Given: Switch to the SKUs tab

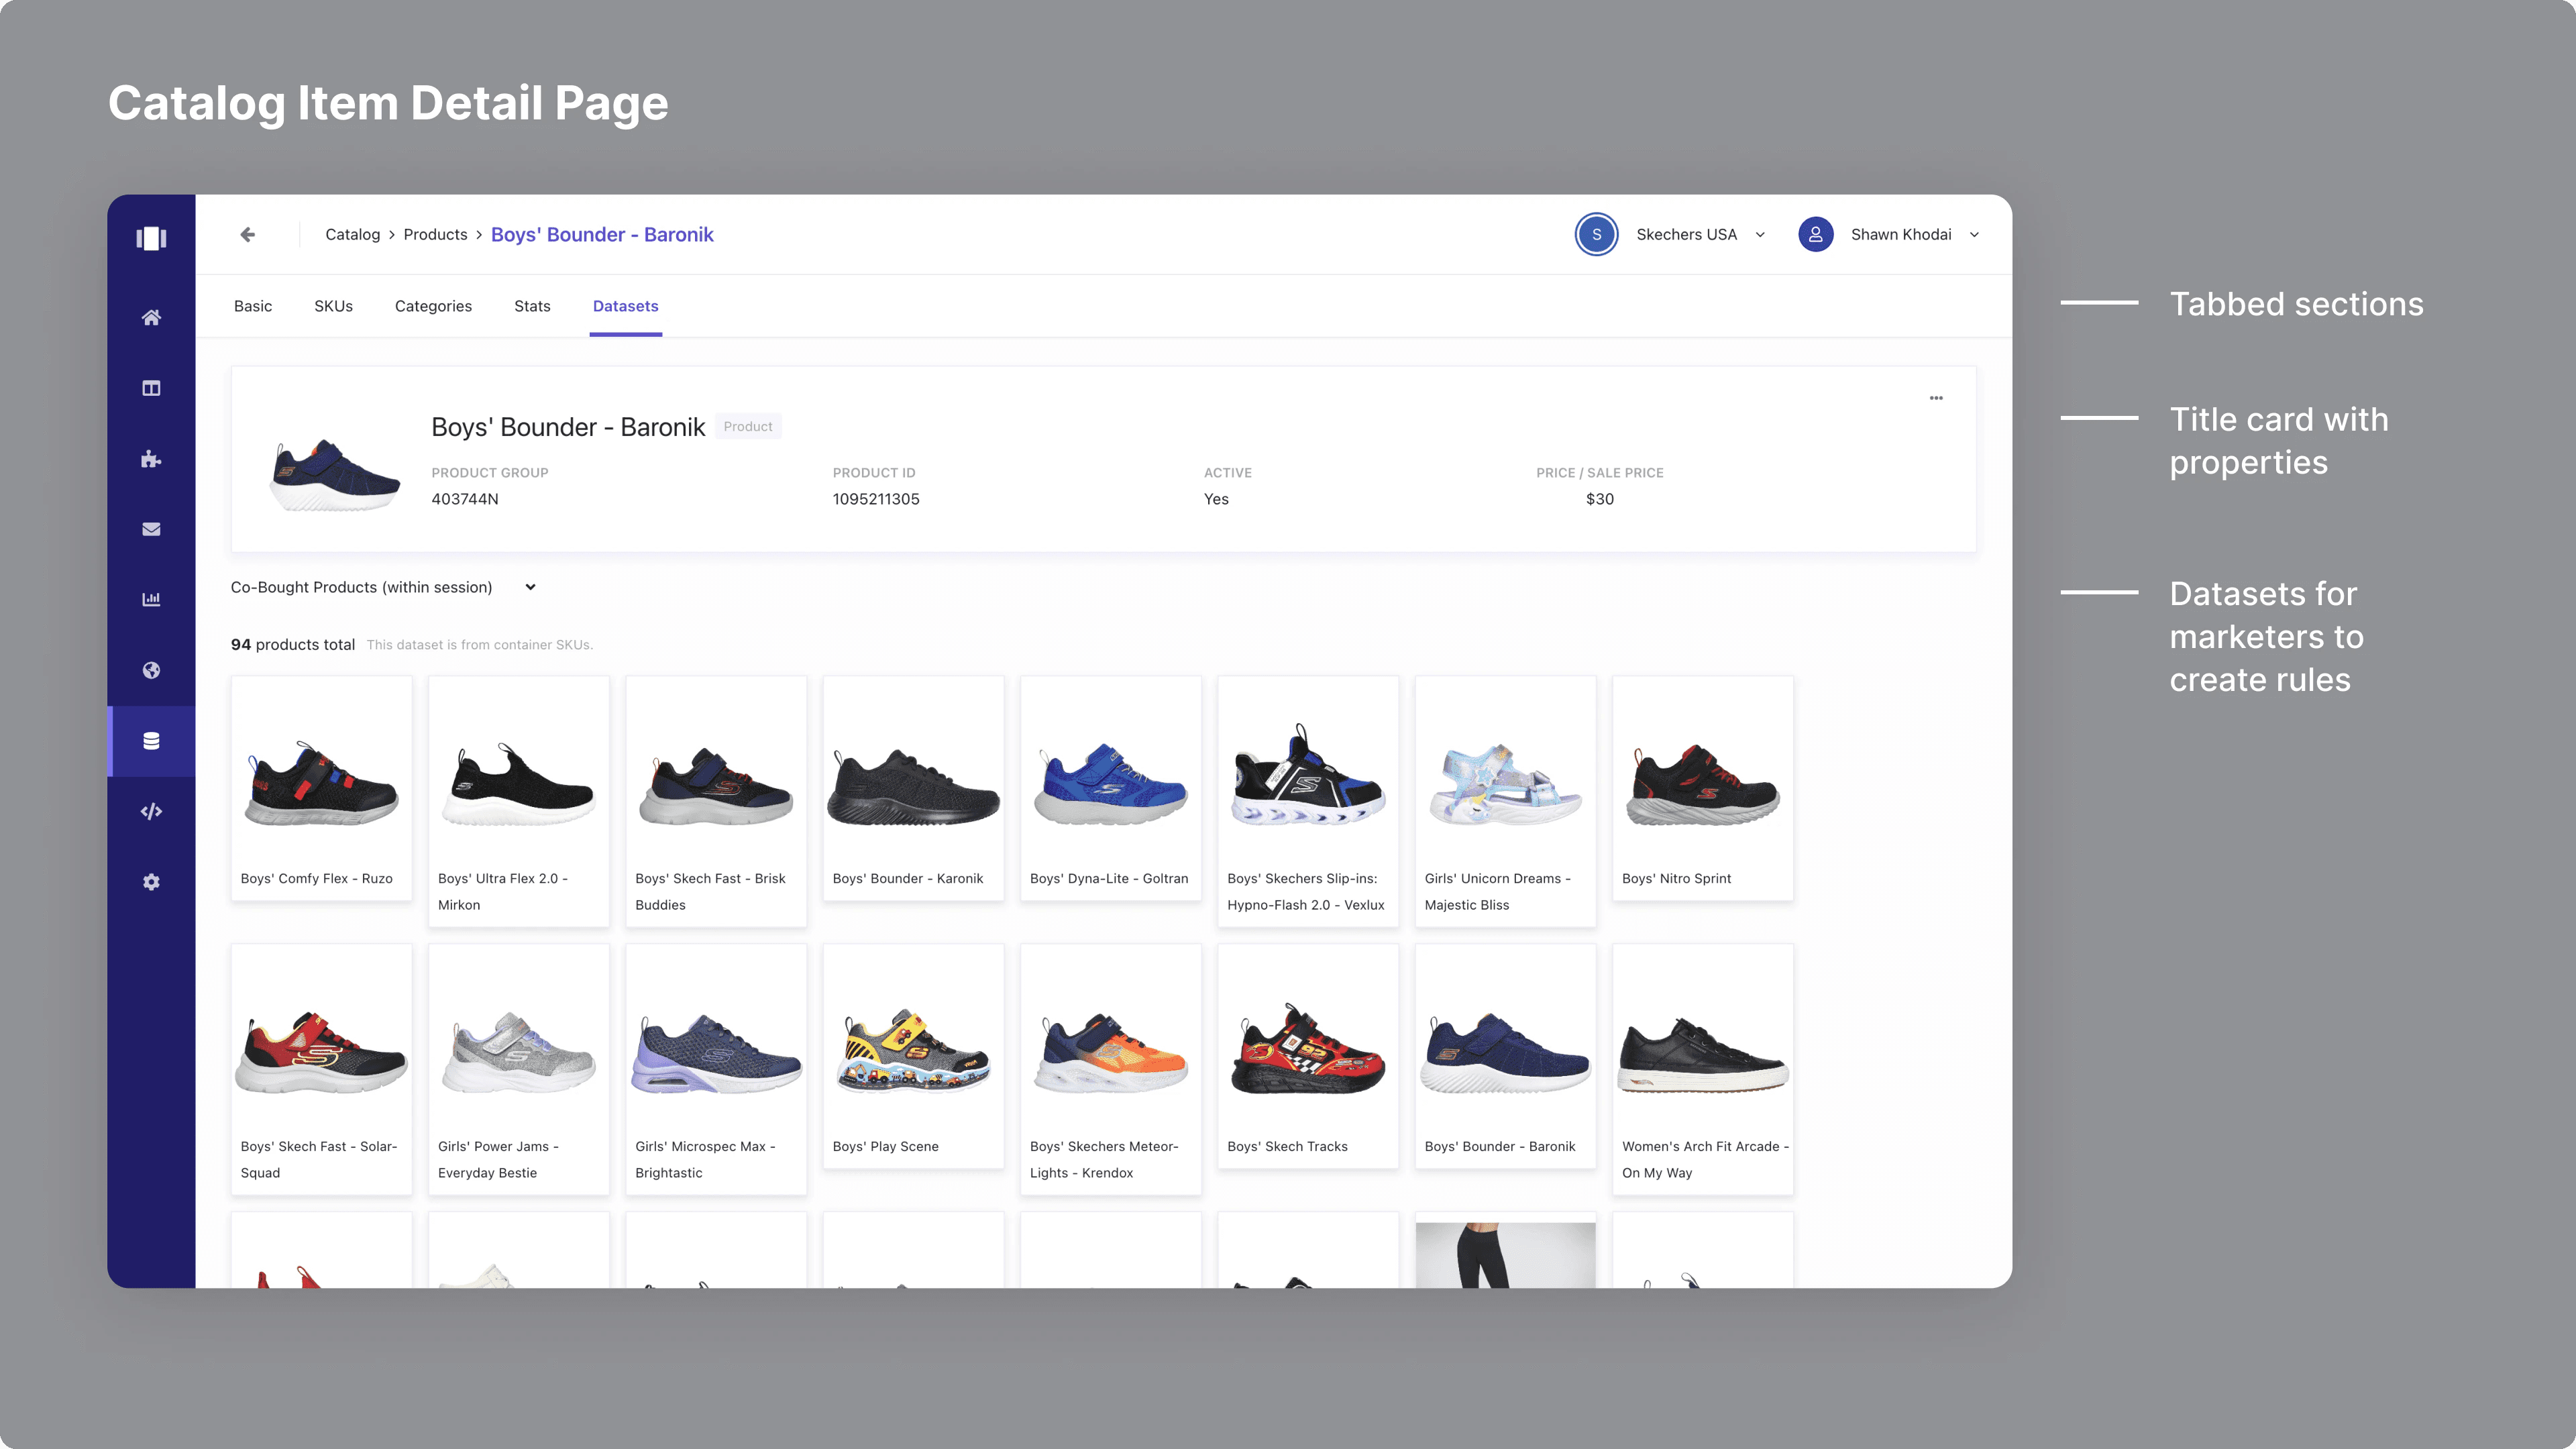Looking at the screenshot, I should (333, 306).
